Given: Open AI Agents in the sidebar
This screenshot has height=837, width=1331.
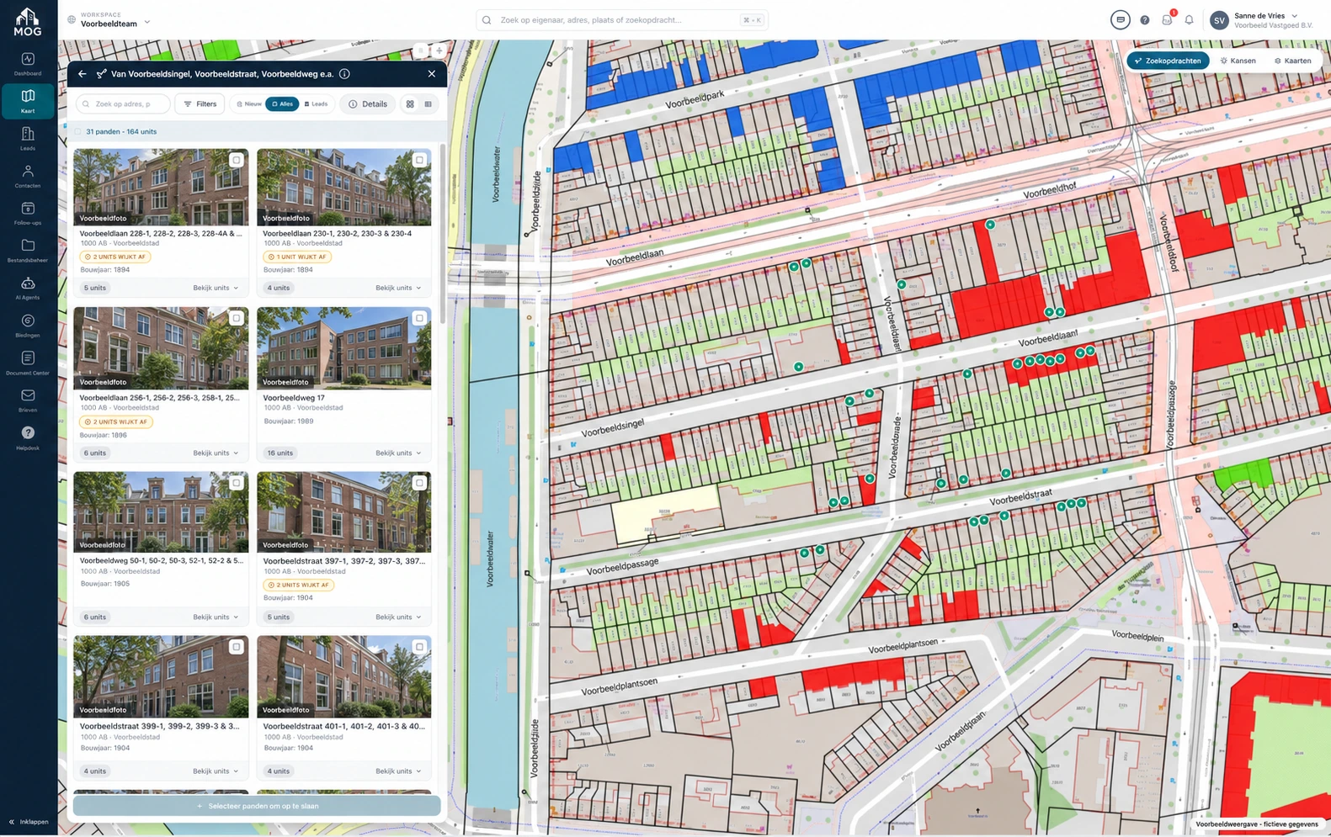Looking at the screenshot, I should click(x=28, y=289).
